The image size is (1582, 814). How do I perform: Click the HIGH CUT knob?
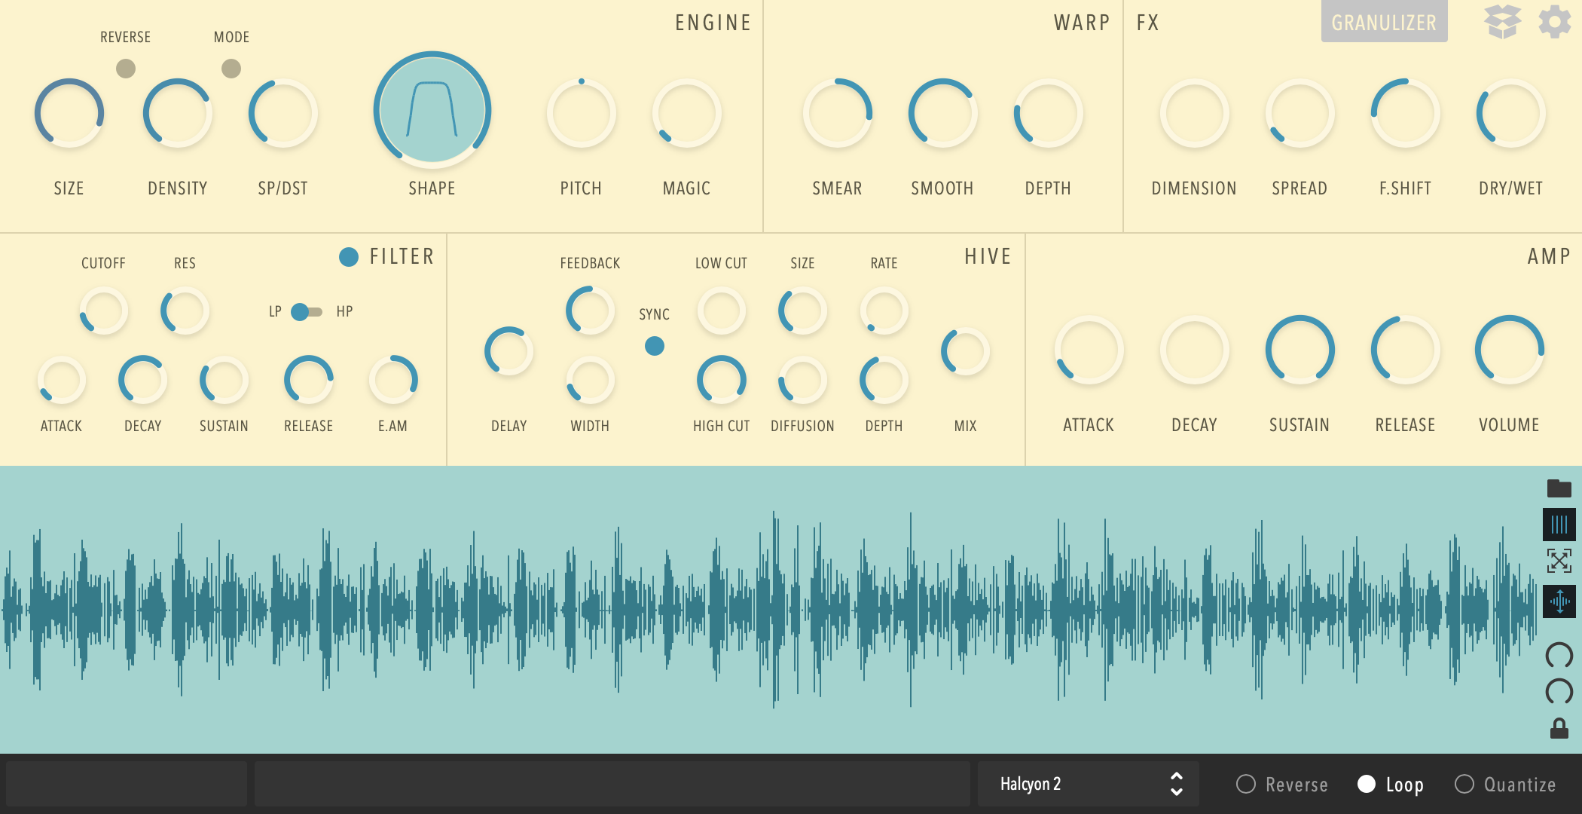(x=722, y=380)
